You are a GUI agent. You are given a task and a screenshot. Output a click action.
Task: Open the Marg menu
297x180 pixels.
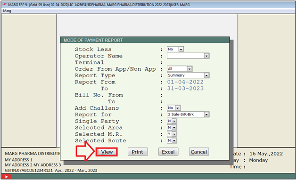pyautogui.click(x=7, y=11)
